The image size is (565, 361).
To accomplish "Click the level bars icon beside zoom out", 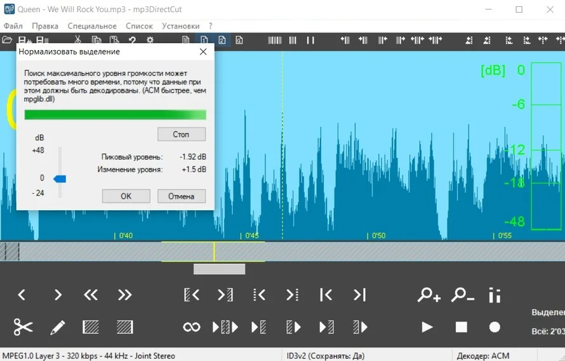I will 495,295.
